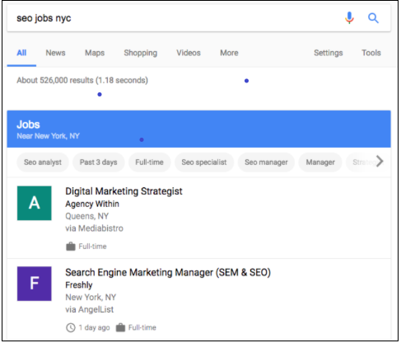Open the 'Settings' menu
Viewport: 401px width, 343px height.
point(329,53)
